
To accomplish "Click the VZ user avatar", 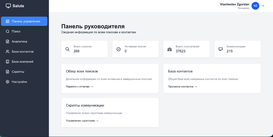I will (255, 6).
